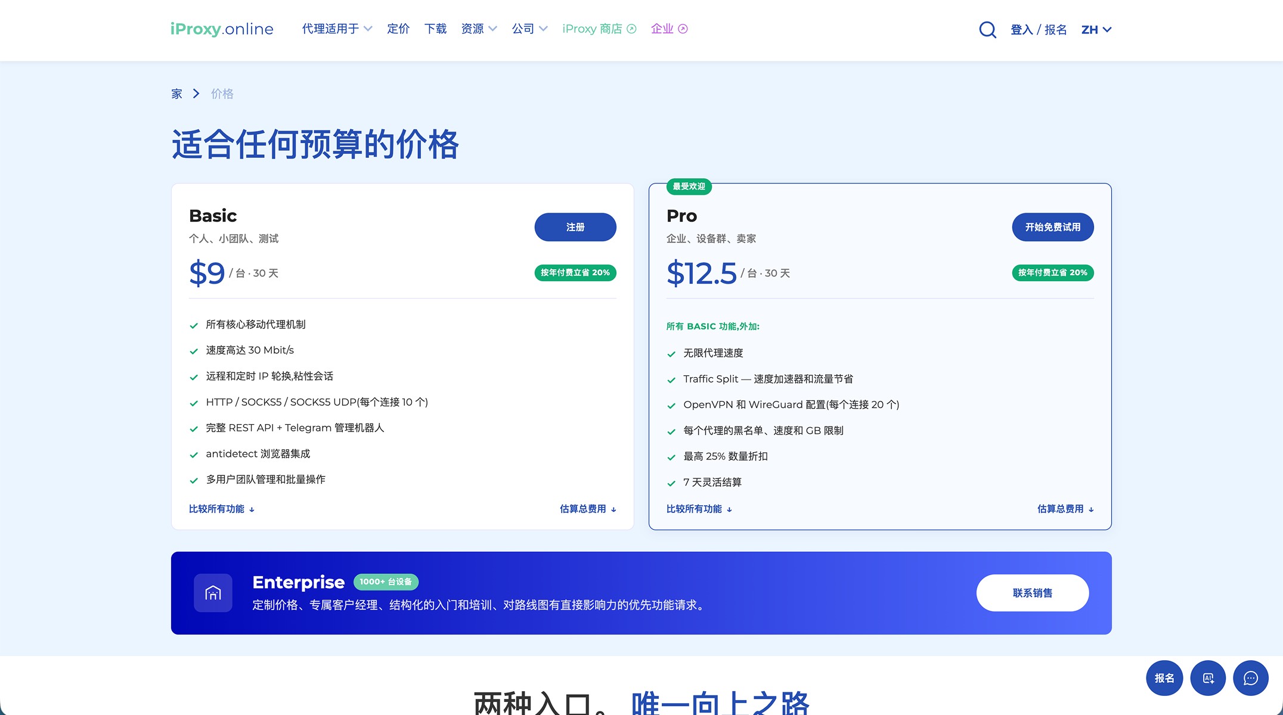Open the search magnifier icon

[987, 29]
